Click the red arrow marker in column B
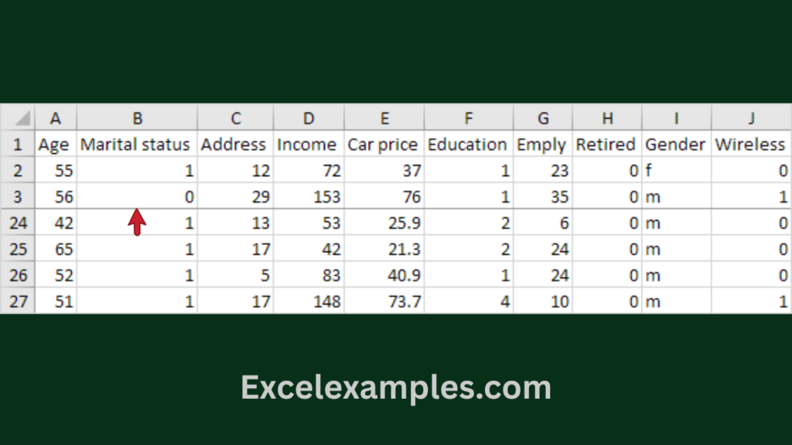The width and height of the screenshot is (792, 445). [137, 222]
